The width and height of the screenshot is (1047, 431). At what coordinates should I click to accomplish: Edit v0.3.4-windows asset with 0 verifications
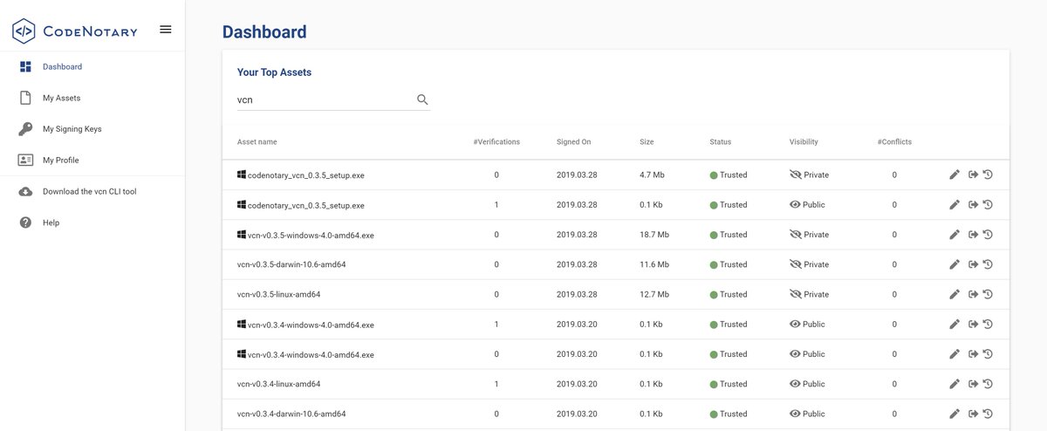tap(955, 354)
